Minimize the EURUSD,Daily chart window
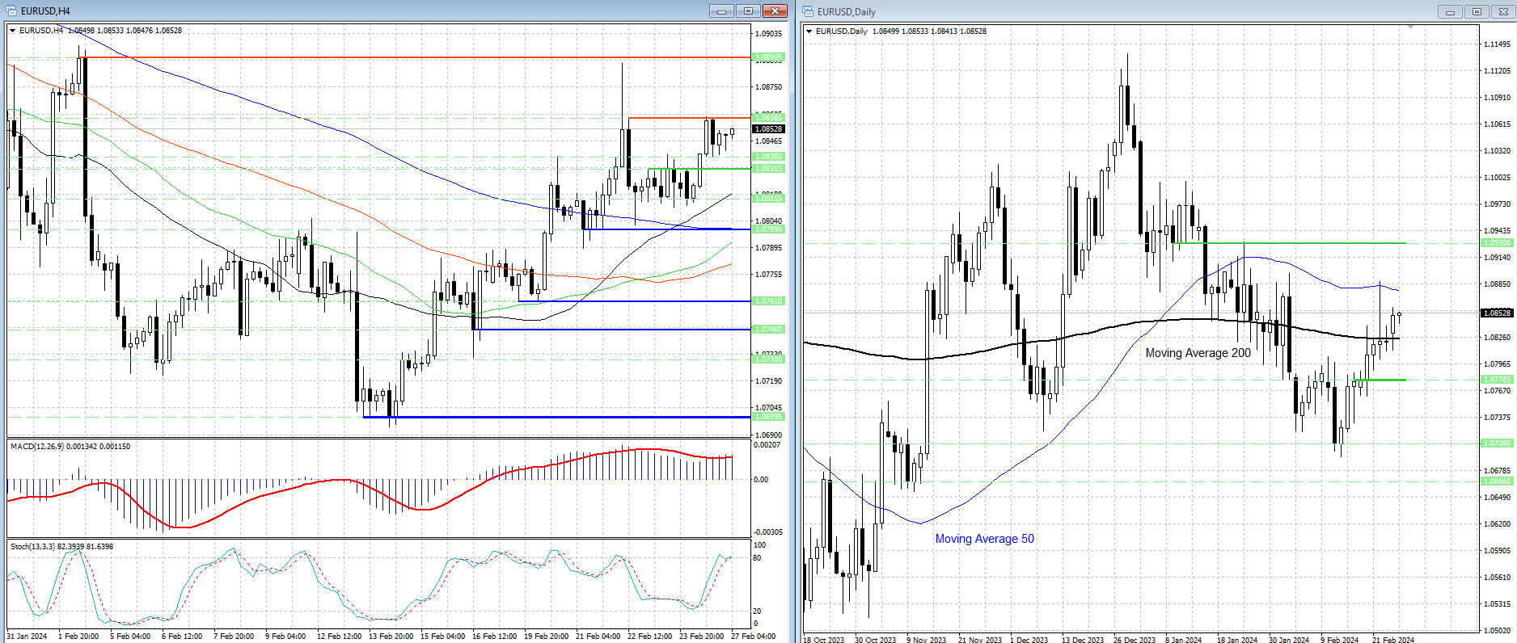This screenshot has height=643, width=1517. [x=1450, y=11]
